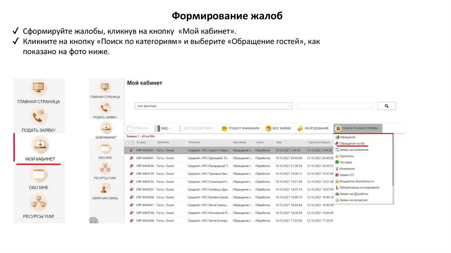
Task: Open small Мой кабинет icon in app sidebar
Action: tap(106, 128)
